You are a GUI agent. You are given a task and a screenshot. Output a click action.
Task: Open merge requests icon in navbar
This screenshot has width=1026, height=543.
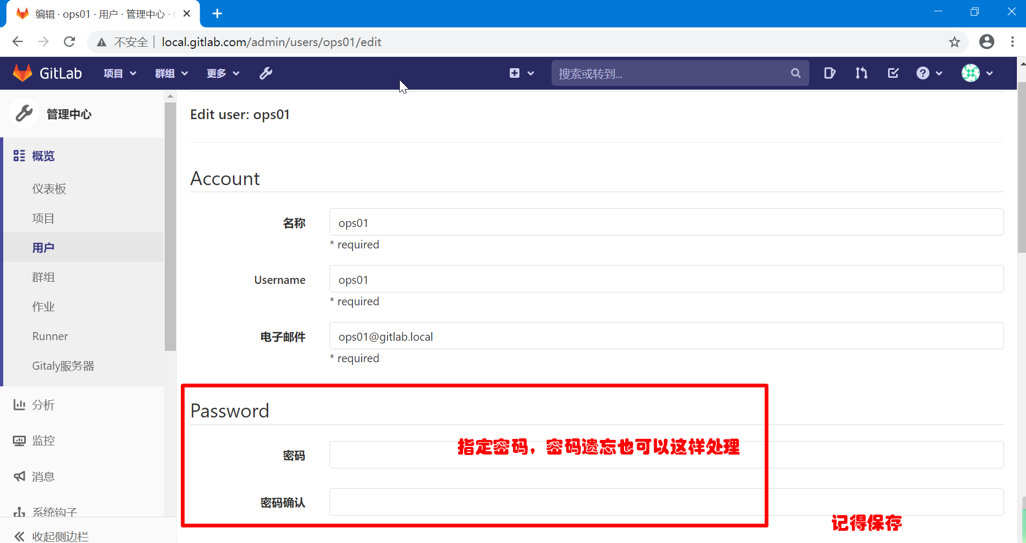(861, 74)
